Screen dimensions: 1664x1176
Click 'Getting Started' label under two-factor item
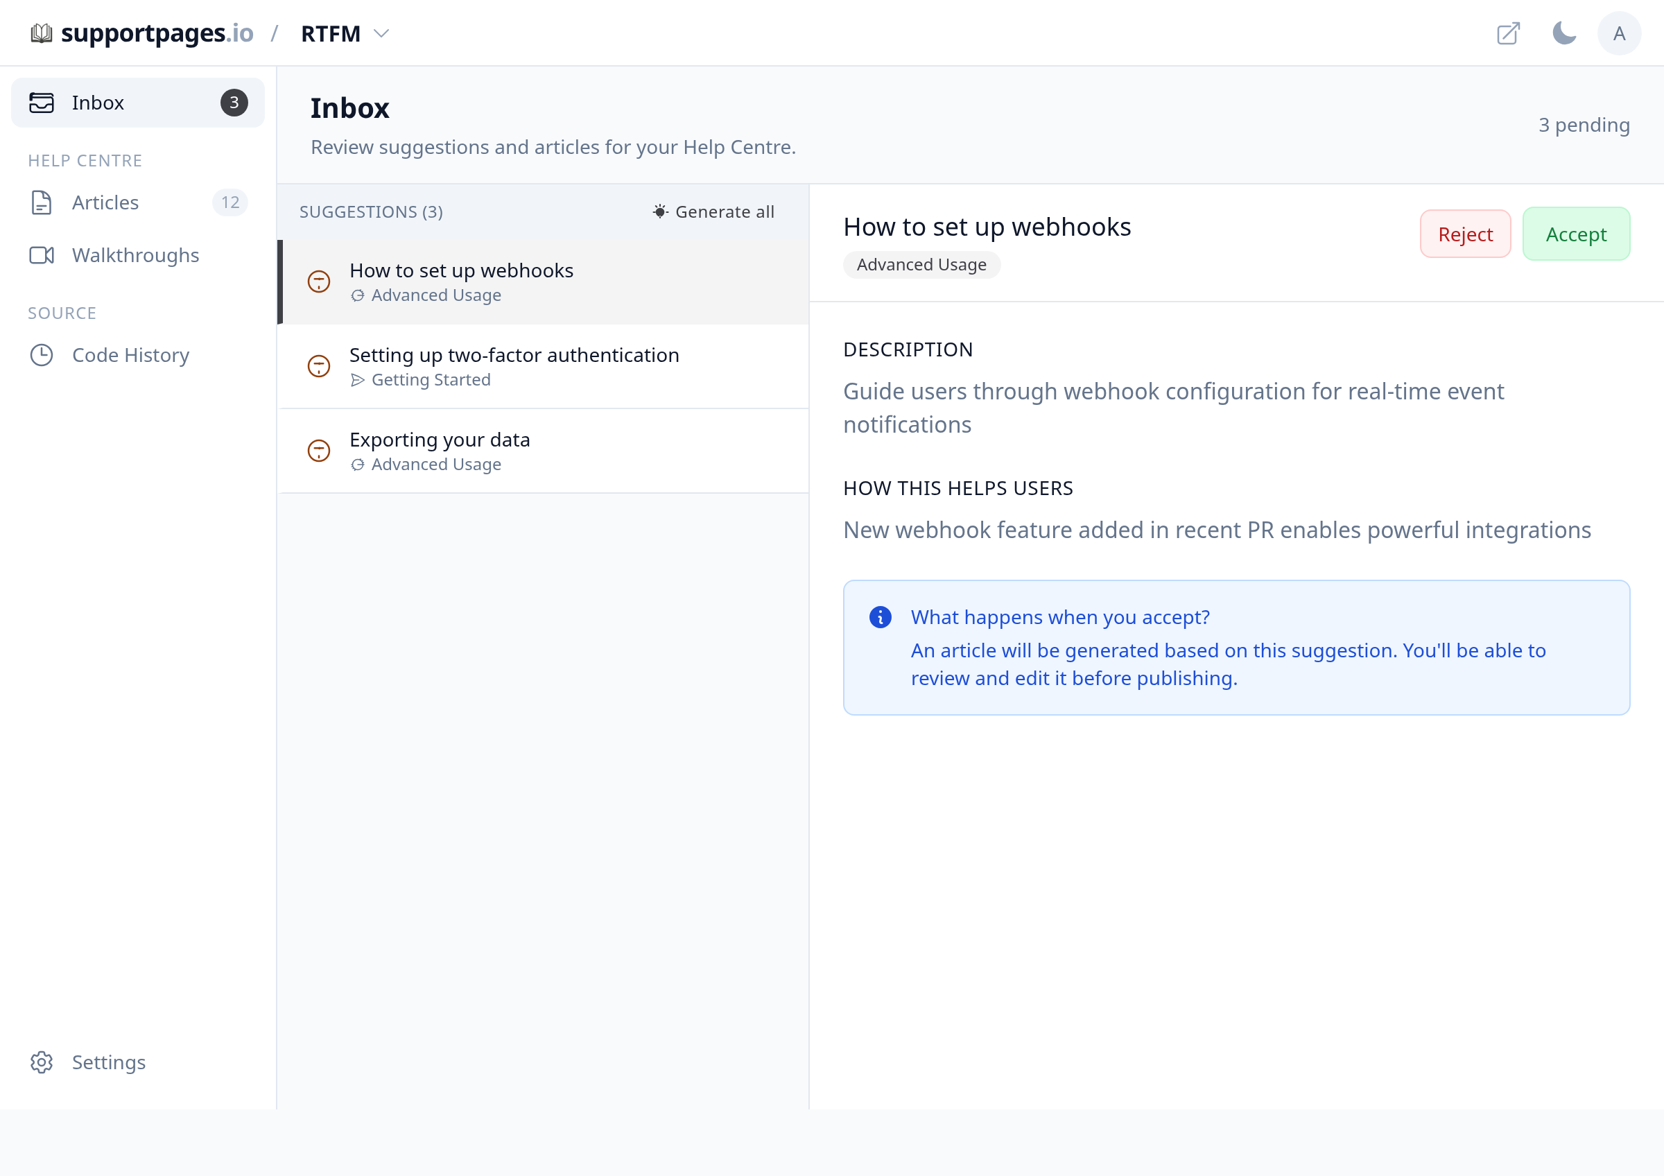431,381
